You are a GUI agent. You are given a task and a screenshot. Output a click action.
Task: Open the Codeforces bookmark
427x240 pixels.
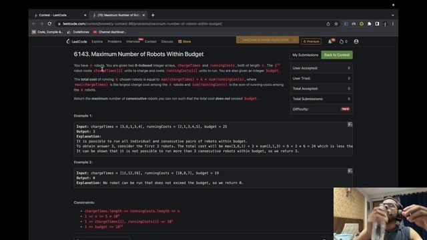tap(79, 32)
